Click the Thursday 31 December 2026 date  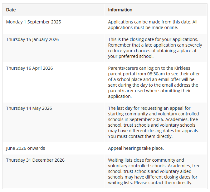(x=35, y=160)
